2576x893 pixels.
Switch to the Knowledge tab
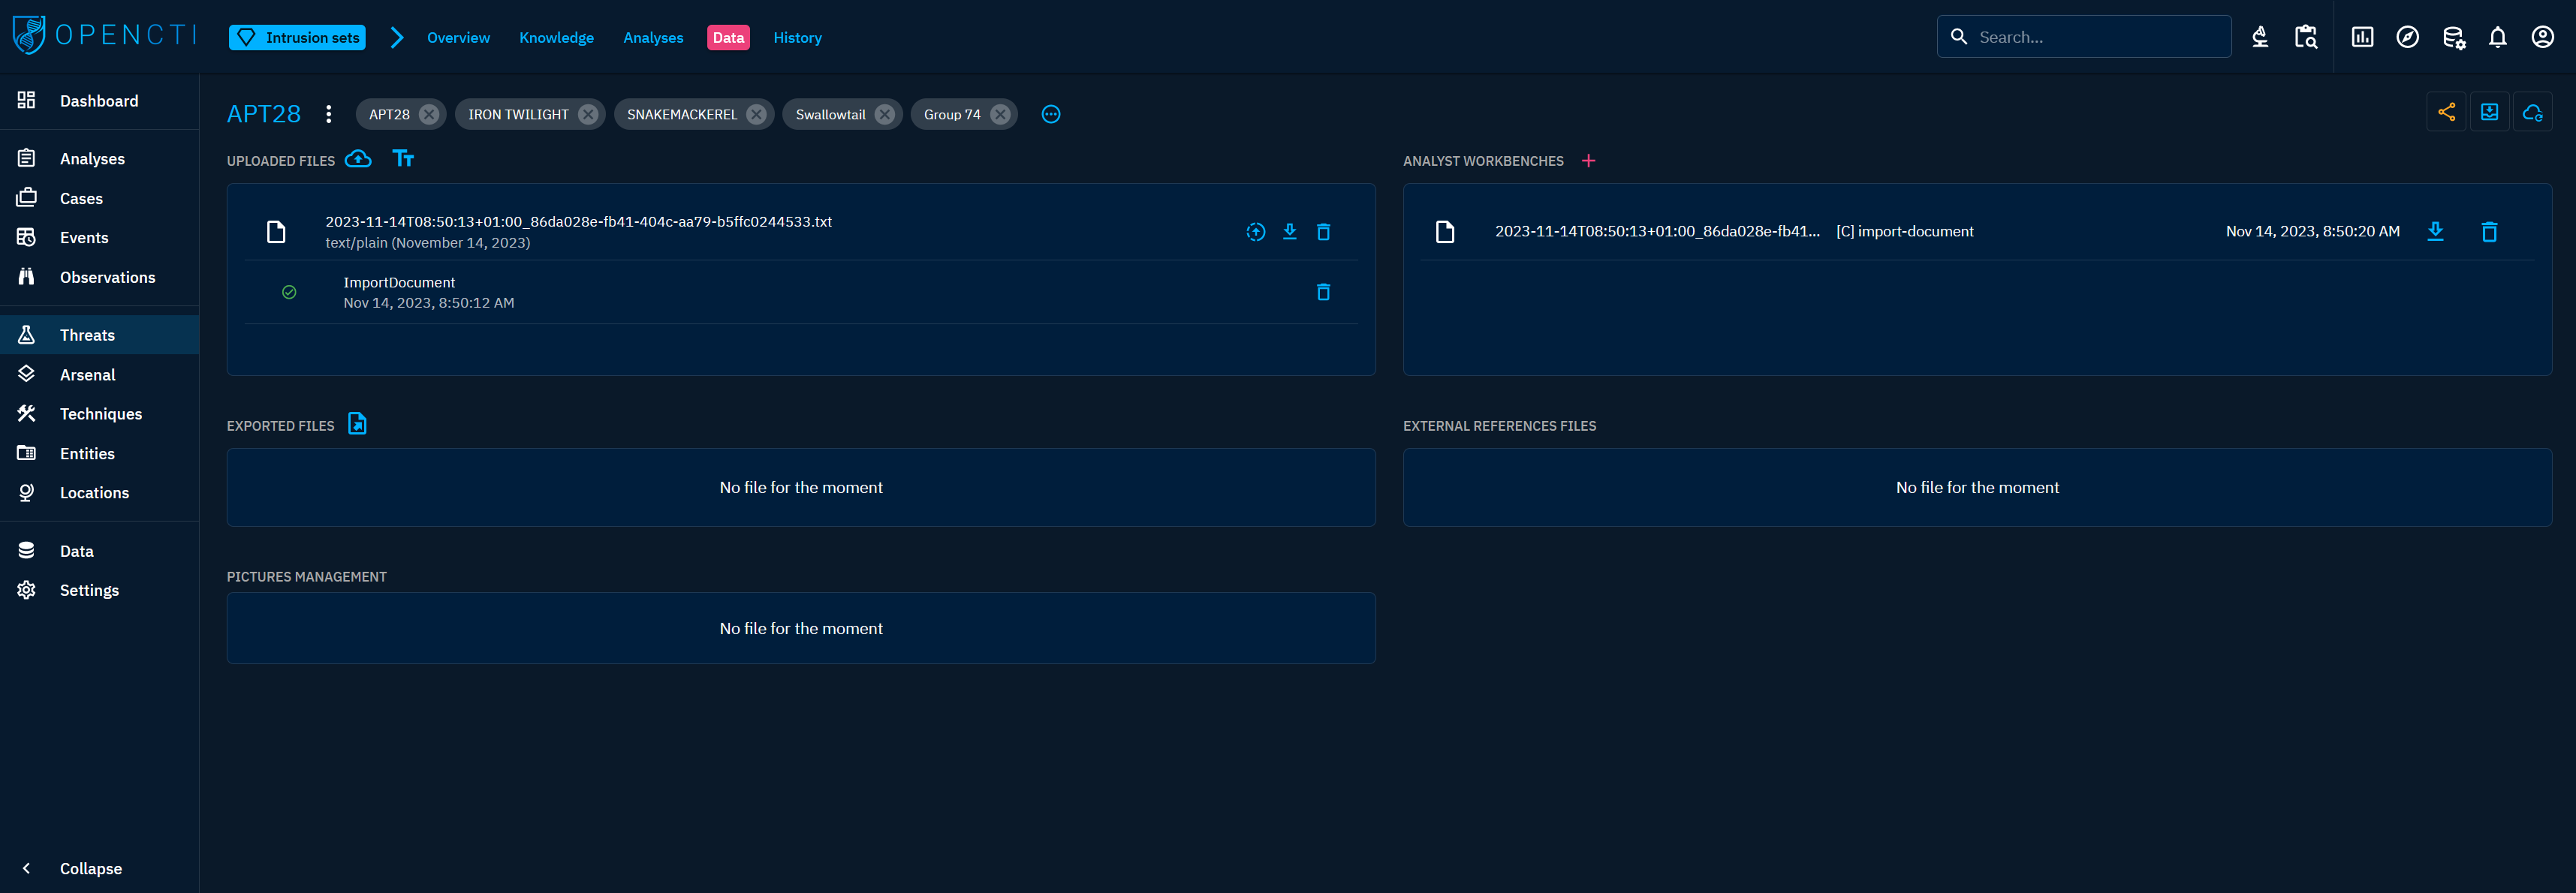coord(556,38)
